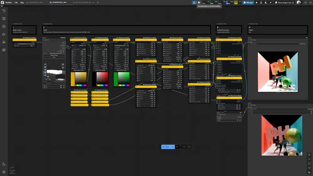This screenshot has height=176, width=313.
Task: Click upload 3D model button in Load 3D
Action: 54,55
